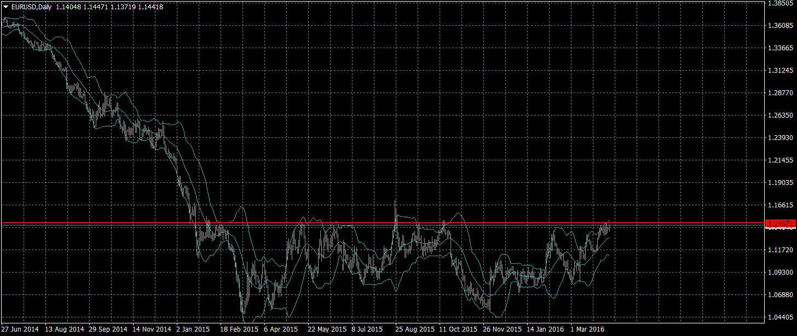Click the 1.19035 price scale label
The image size is (797, 336).
(x=781, y=183)
